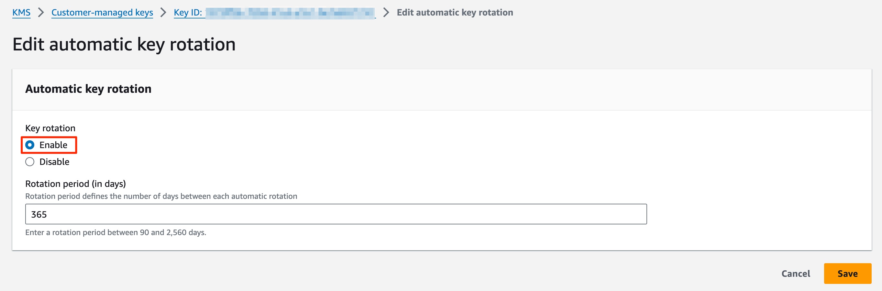Click the Automatic key rotation section header
882x291 pixels.
point(88,89)
